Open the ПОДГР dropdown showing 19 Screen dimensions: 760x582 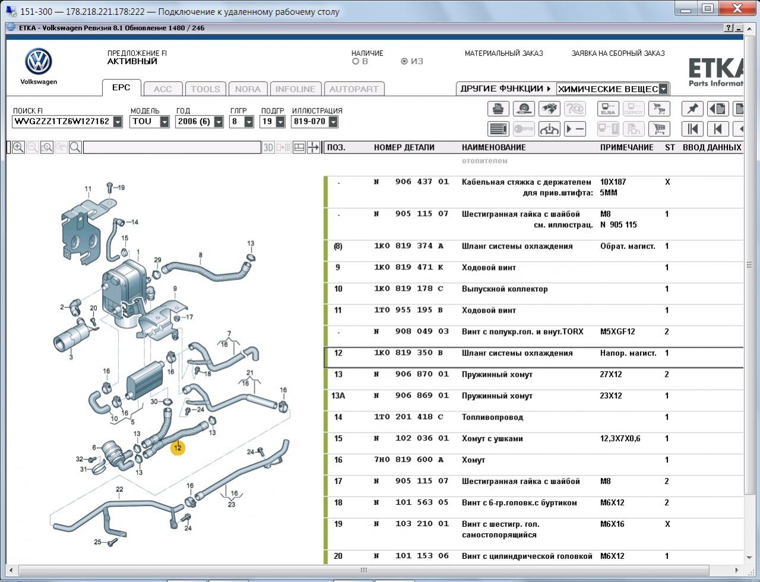[279, 122]
